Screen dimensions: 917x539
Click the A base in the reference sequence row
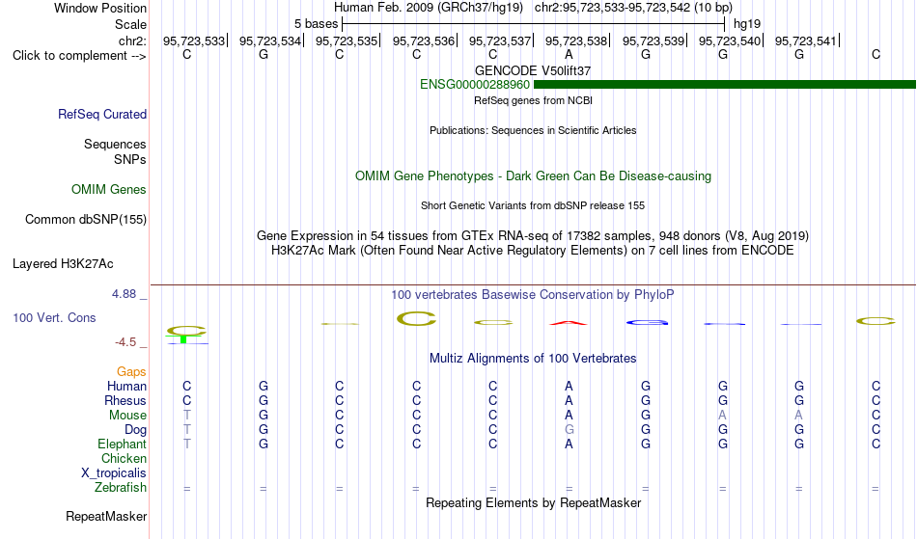tap(569, 55)
